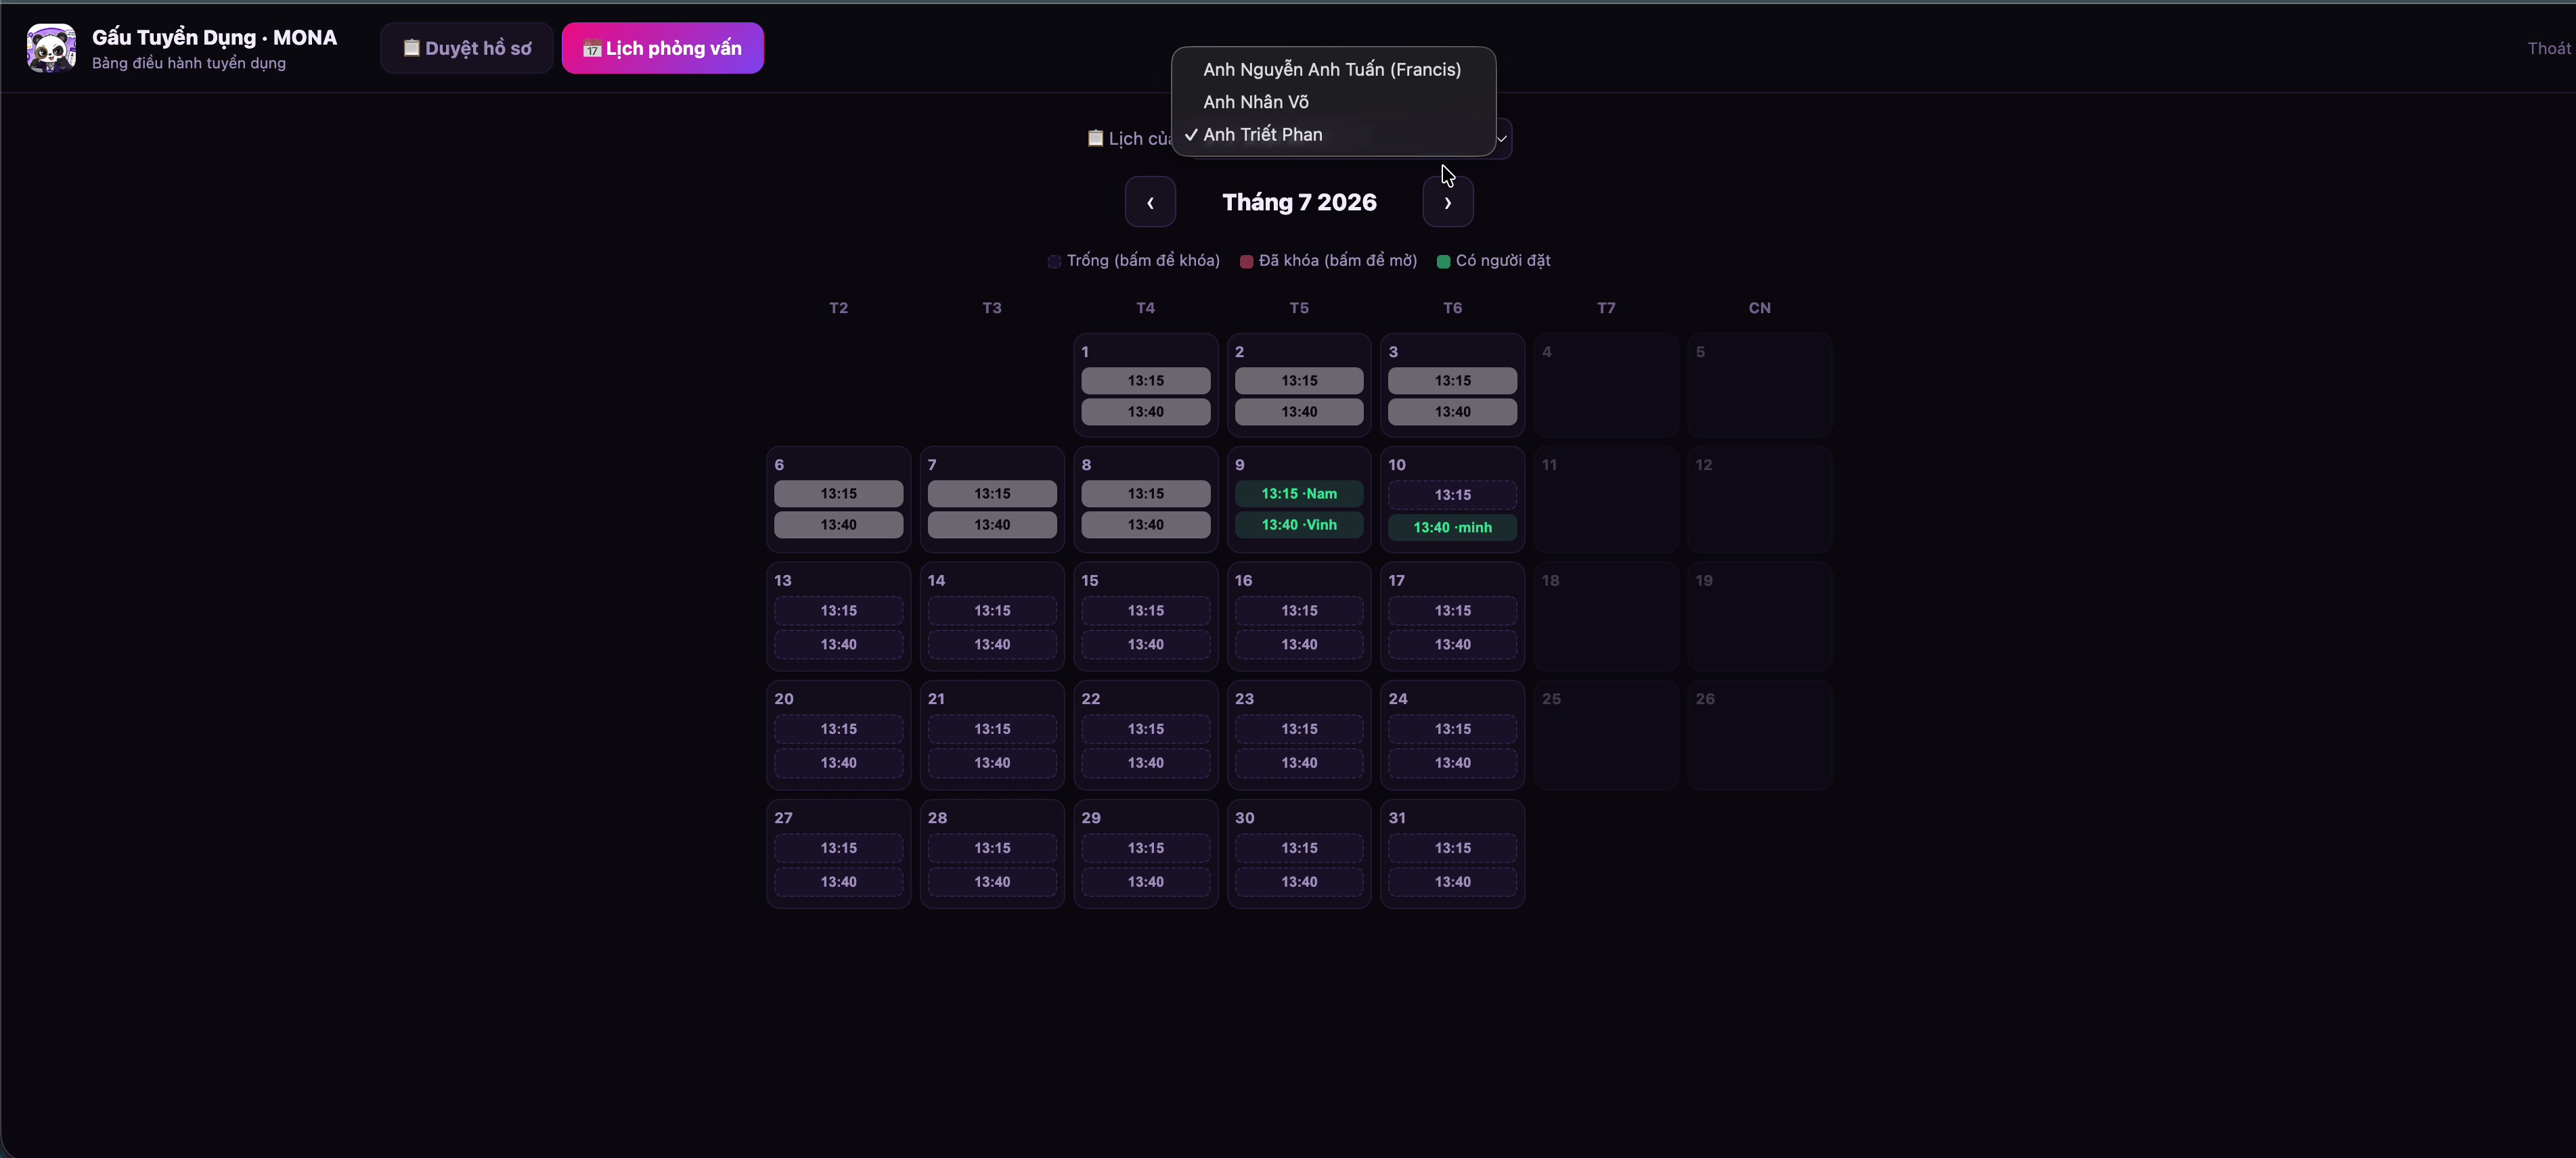Click the Có người đặt green swatch
Viewport: 2576px width, 1158px height.
(1443, 262)
